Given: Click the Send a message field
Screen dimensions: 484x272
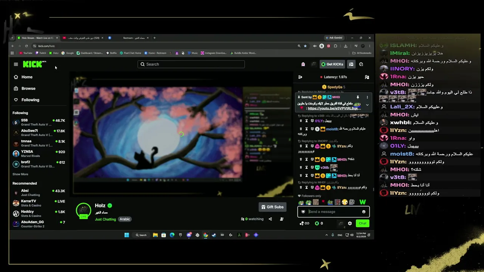Looking at the screenshot, I should 334,212.
